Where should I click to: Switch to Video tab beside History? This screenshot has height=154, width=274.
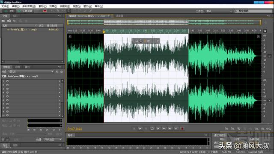[15, 145]
